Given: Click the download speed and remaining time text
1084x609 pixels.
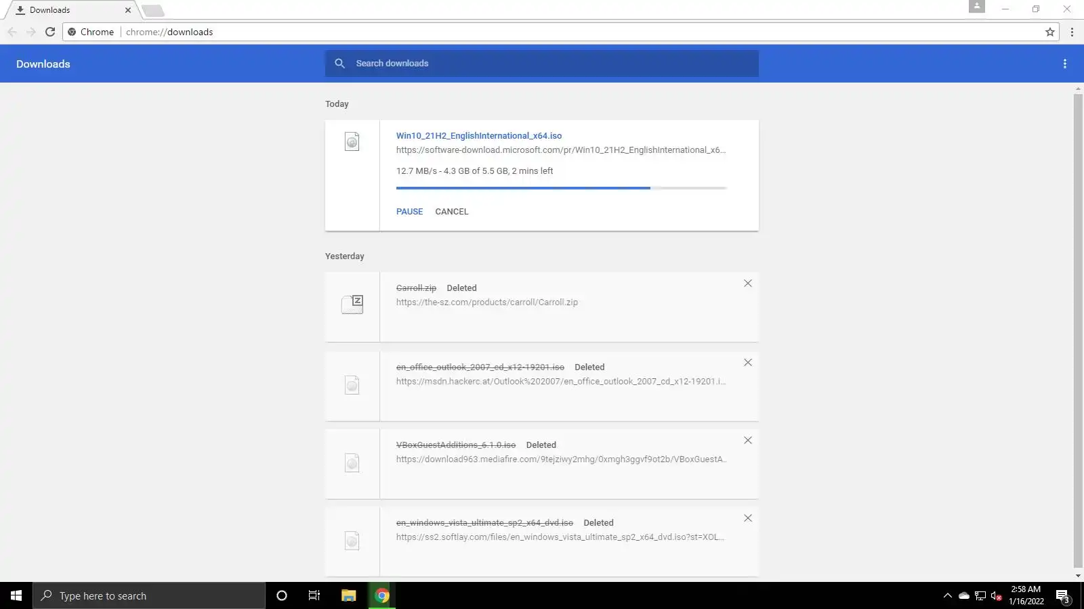Looking at the screenshot, I should click(x=475, y=171).
